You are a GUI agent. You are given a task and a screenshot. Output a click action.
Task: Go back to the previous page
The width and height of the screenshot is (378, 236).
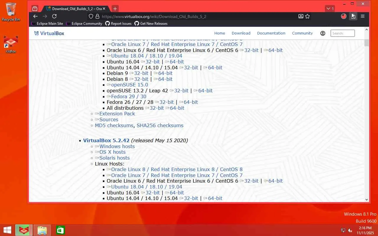[35, 17]
